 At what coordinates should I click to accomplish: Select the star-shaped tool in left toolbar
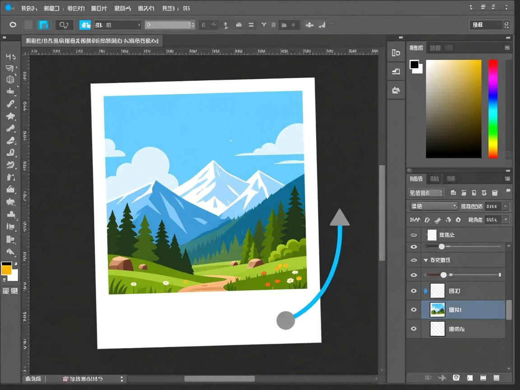pyautogui.click(x=10, y=116)
